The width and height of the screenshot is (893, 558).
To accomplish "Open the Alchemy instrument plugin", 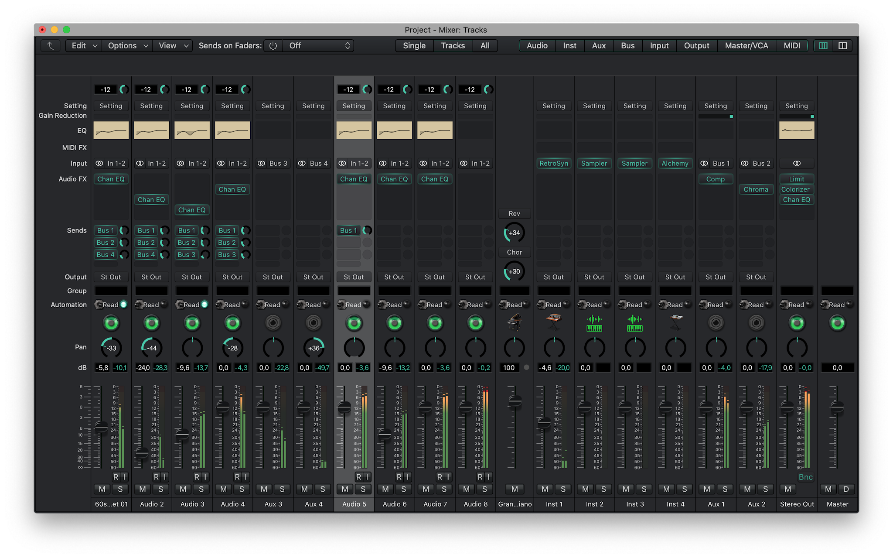I will coord(675,163).
